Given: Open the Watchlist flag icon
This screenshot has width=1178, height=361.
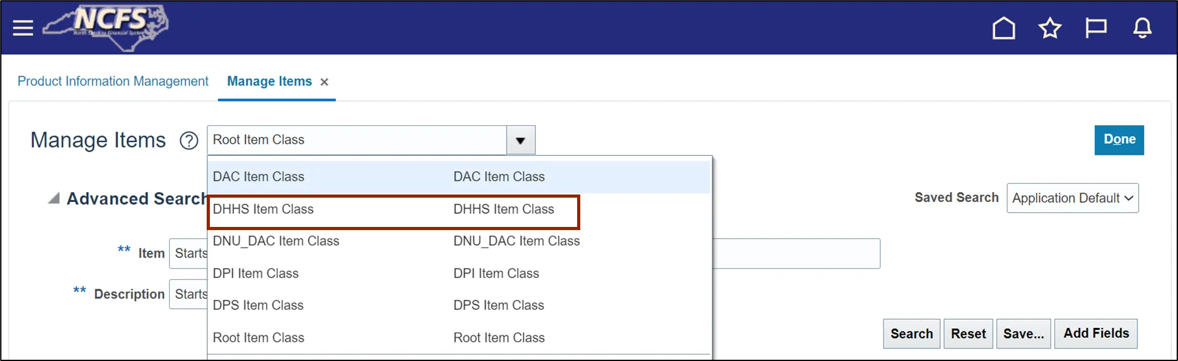Looking at the screenshot, I should [x=1096, y=28].
